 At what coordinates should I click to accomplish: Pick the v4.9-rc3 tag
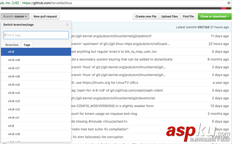pyautogui.click(x=36, y=101)
